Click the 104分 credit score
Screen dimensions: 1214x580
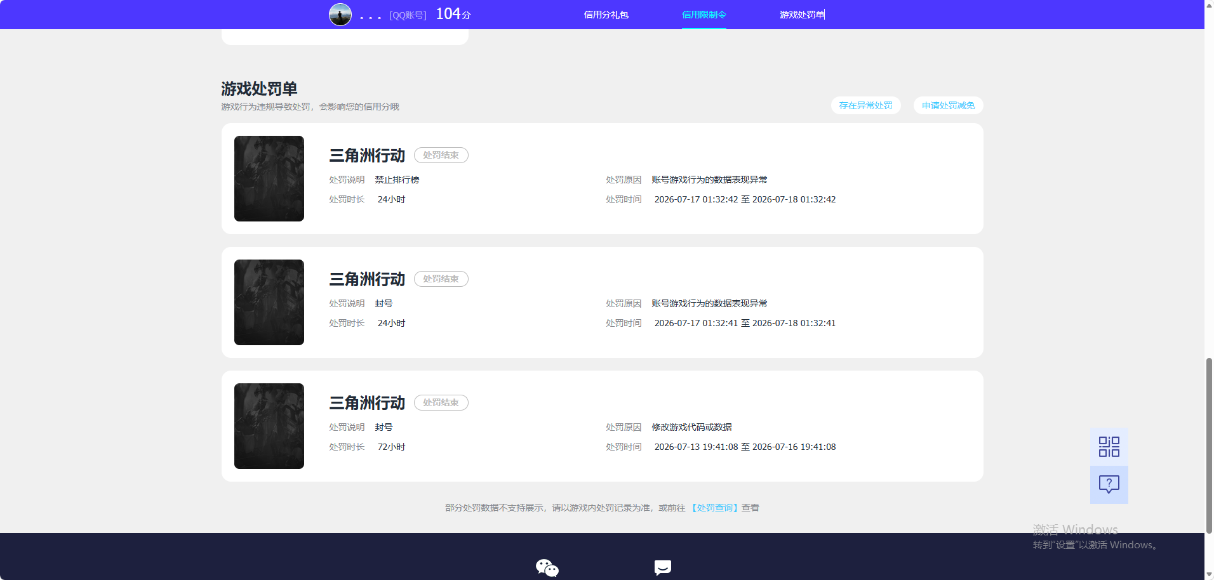[x=453, y=14]
